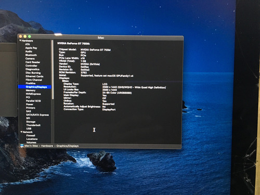260x195 pixels.
Task: Select Controller in the sidebar
Action: click(x=31, y=66)
